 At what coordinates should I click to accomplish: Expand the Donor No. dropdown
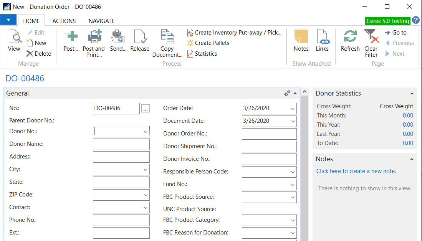click(x=146, y=132)
